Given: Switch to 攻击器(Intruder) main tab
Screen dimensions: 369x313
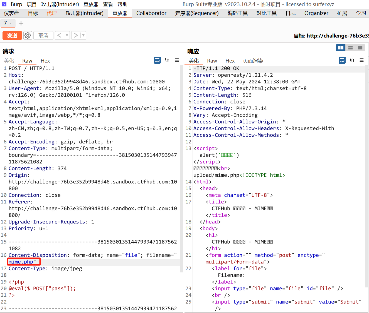Looking at the screenshot, I should point(85,13).
